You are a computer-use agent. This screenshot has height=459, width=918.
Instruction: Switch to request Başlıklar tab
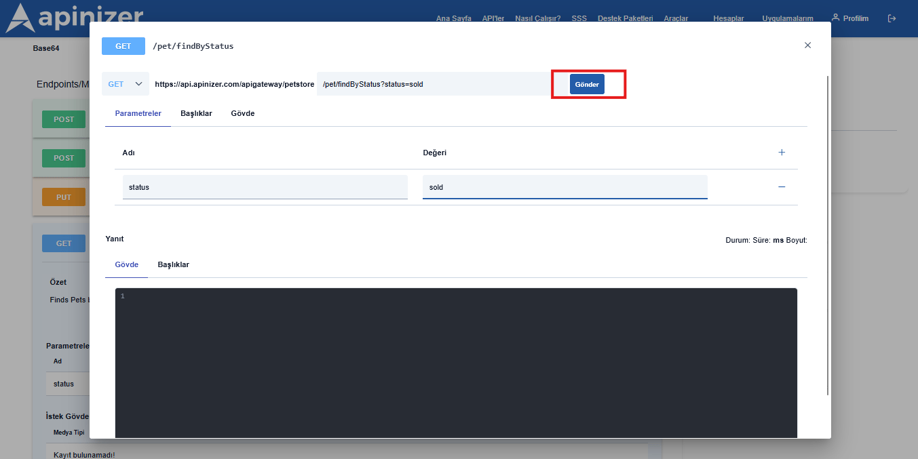tap(196, 113)
